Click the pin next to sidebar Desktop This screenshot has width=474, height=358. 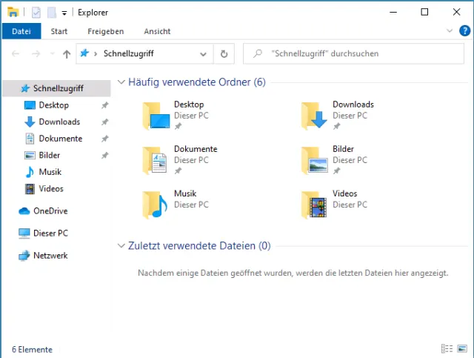pyautogui.click(x=104, y=105)
